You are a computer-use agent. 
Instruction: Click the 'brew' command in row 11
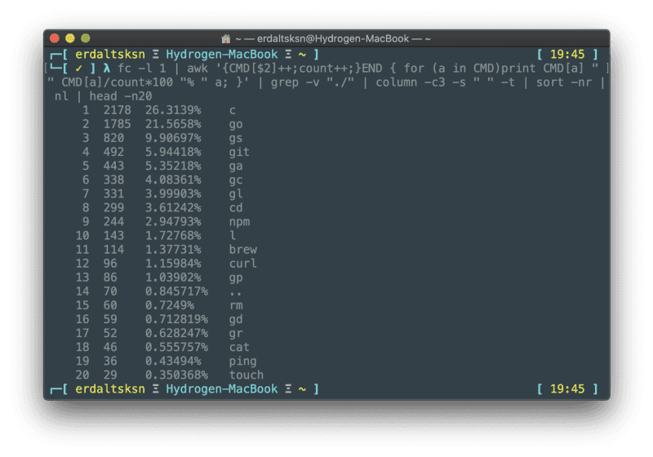pyautogui.click(x=242, y=250)
